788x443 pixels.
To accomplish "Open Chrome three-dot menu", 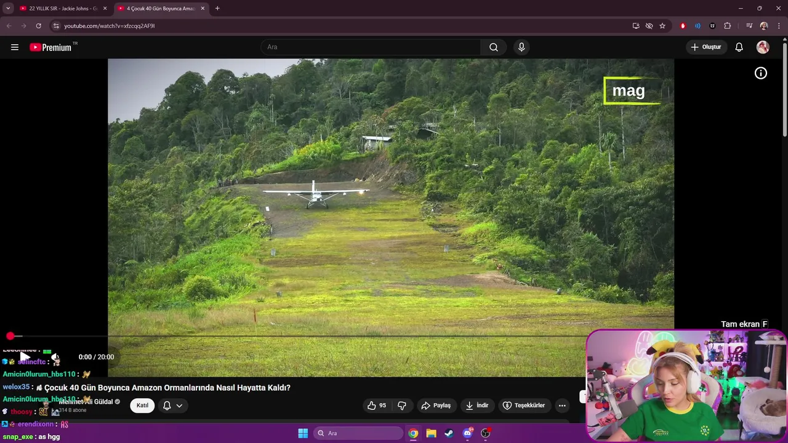I will click(779, 26).
